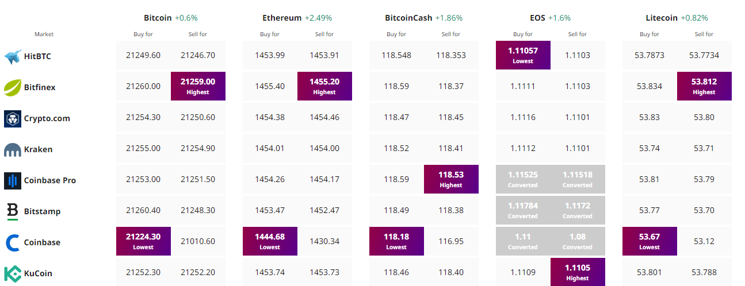This screenshot has width=745, height=286.
Task: Select the BitcoinCash column heading
Action: coord(408,18)
